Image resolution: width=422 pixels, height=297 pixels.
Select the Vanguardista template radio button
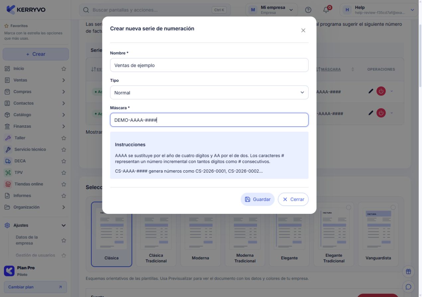click(x=393, y=207)
